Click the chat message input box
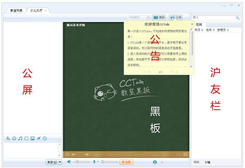 click(x=31, y=150)
